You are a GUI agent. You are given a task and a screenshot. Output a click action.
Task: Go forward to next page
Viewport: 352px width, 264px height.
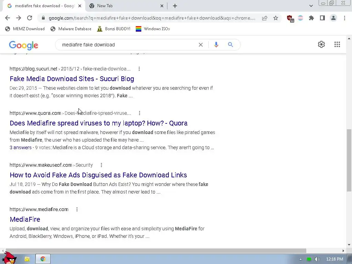click(x=19, y=18)
